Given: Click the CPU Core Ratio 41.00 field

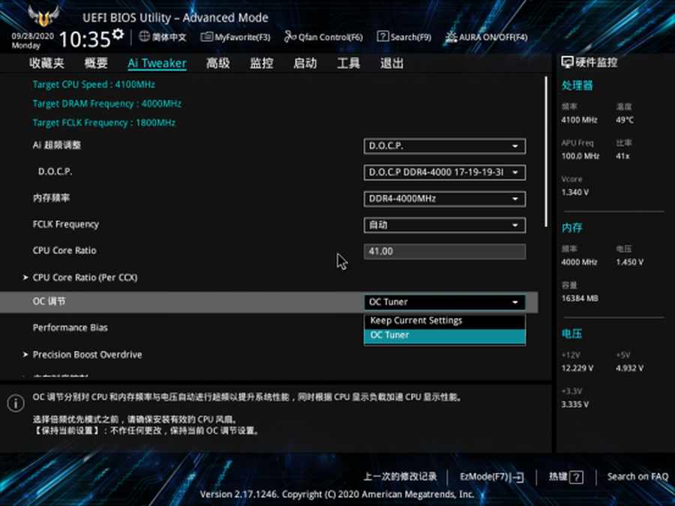Looking at the screenshot, I should point(444,251).
